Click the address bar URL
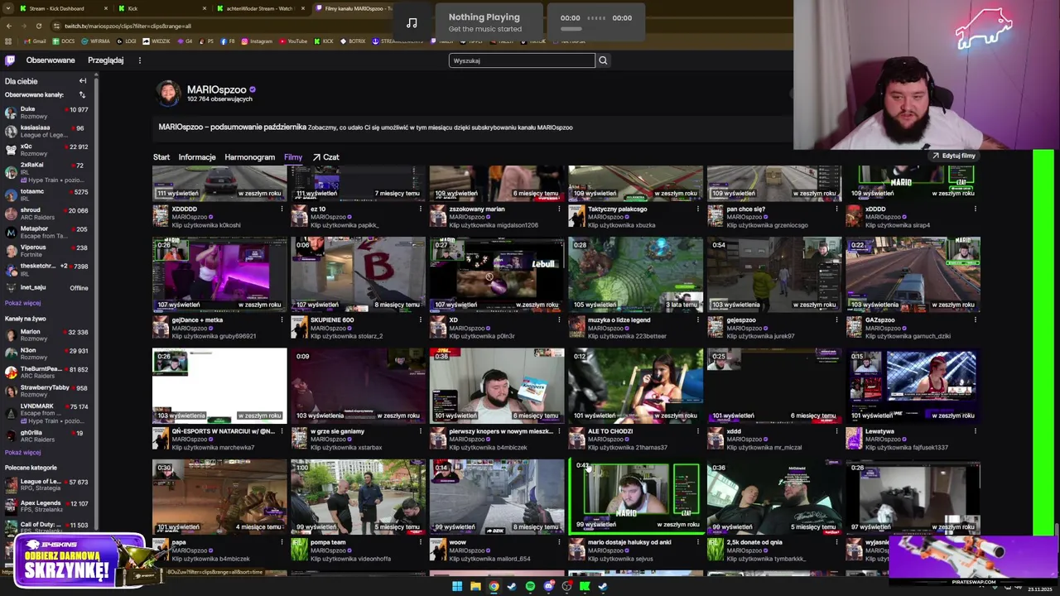The image size is (1060, 596). [128, 26]
